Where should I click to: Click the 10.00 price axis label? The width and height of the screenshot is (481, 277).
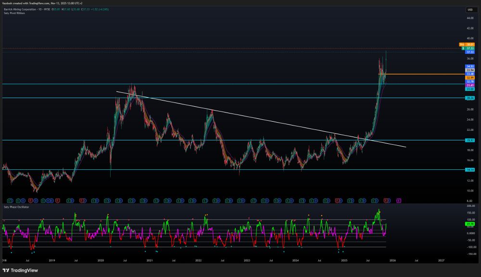click(470, 191)
